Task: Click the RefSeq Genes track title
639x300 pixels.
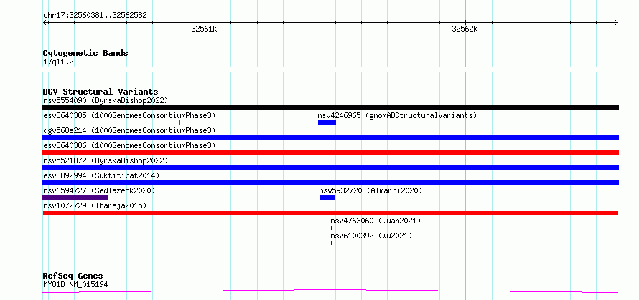Action: tap(73, 276)
